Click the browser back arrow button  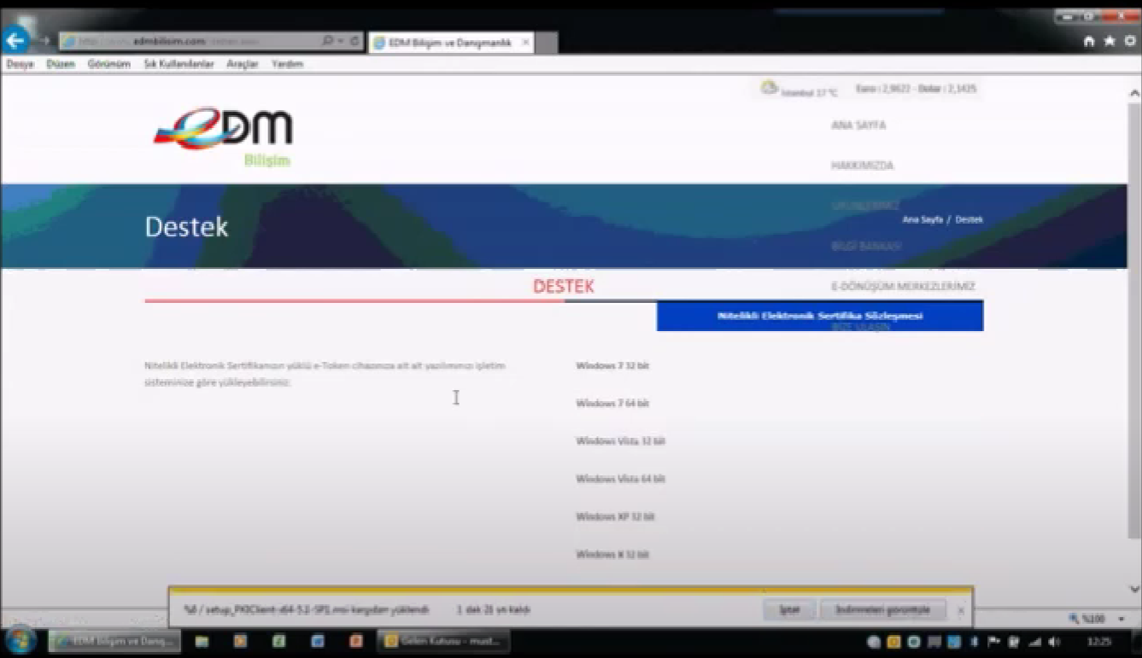point(15,40)
